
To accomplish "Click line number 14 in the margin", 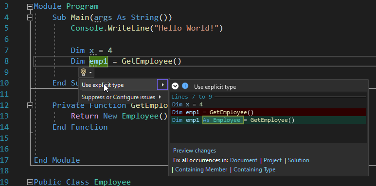I will pyautogui.click(x=5, y=127).
